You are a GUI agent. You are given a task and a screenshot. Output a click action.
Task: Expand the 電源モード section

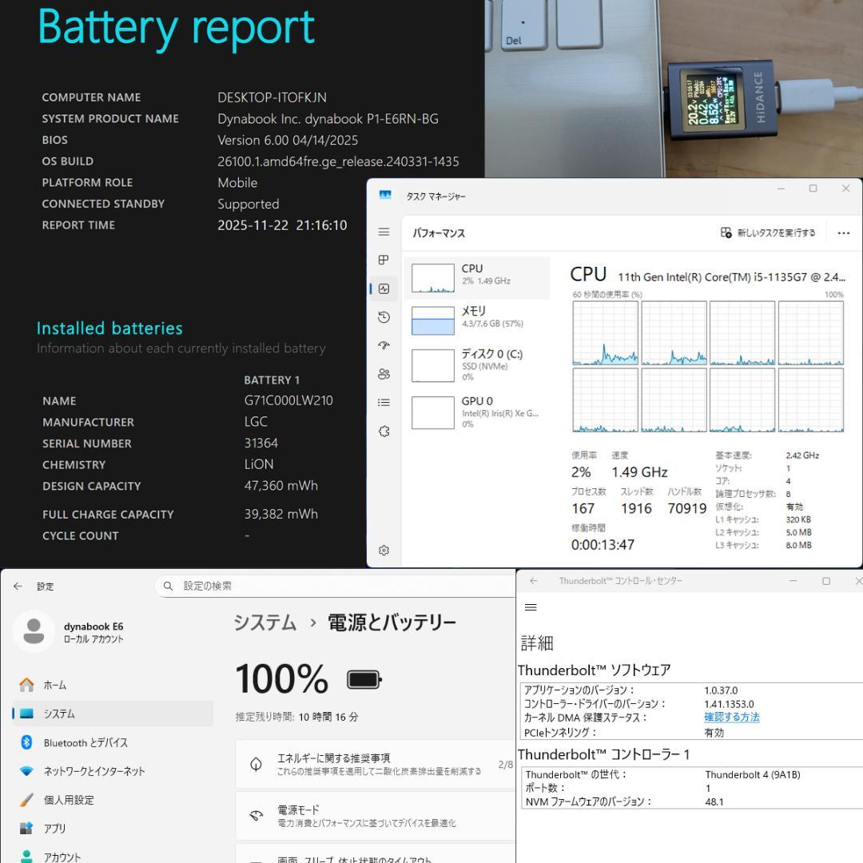pos(374,815)
